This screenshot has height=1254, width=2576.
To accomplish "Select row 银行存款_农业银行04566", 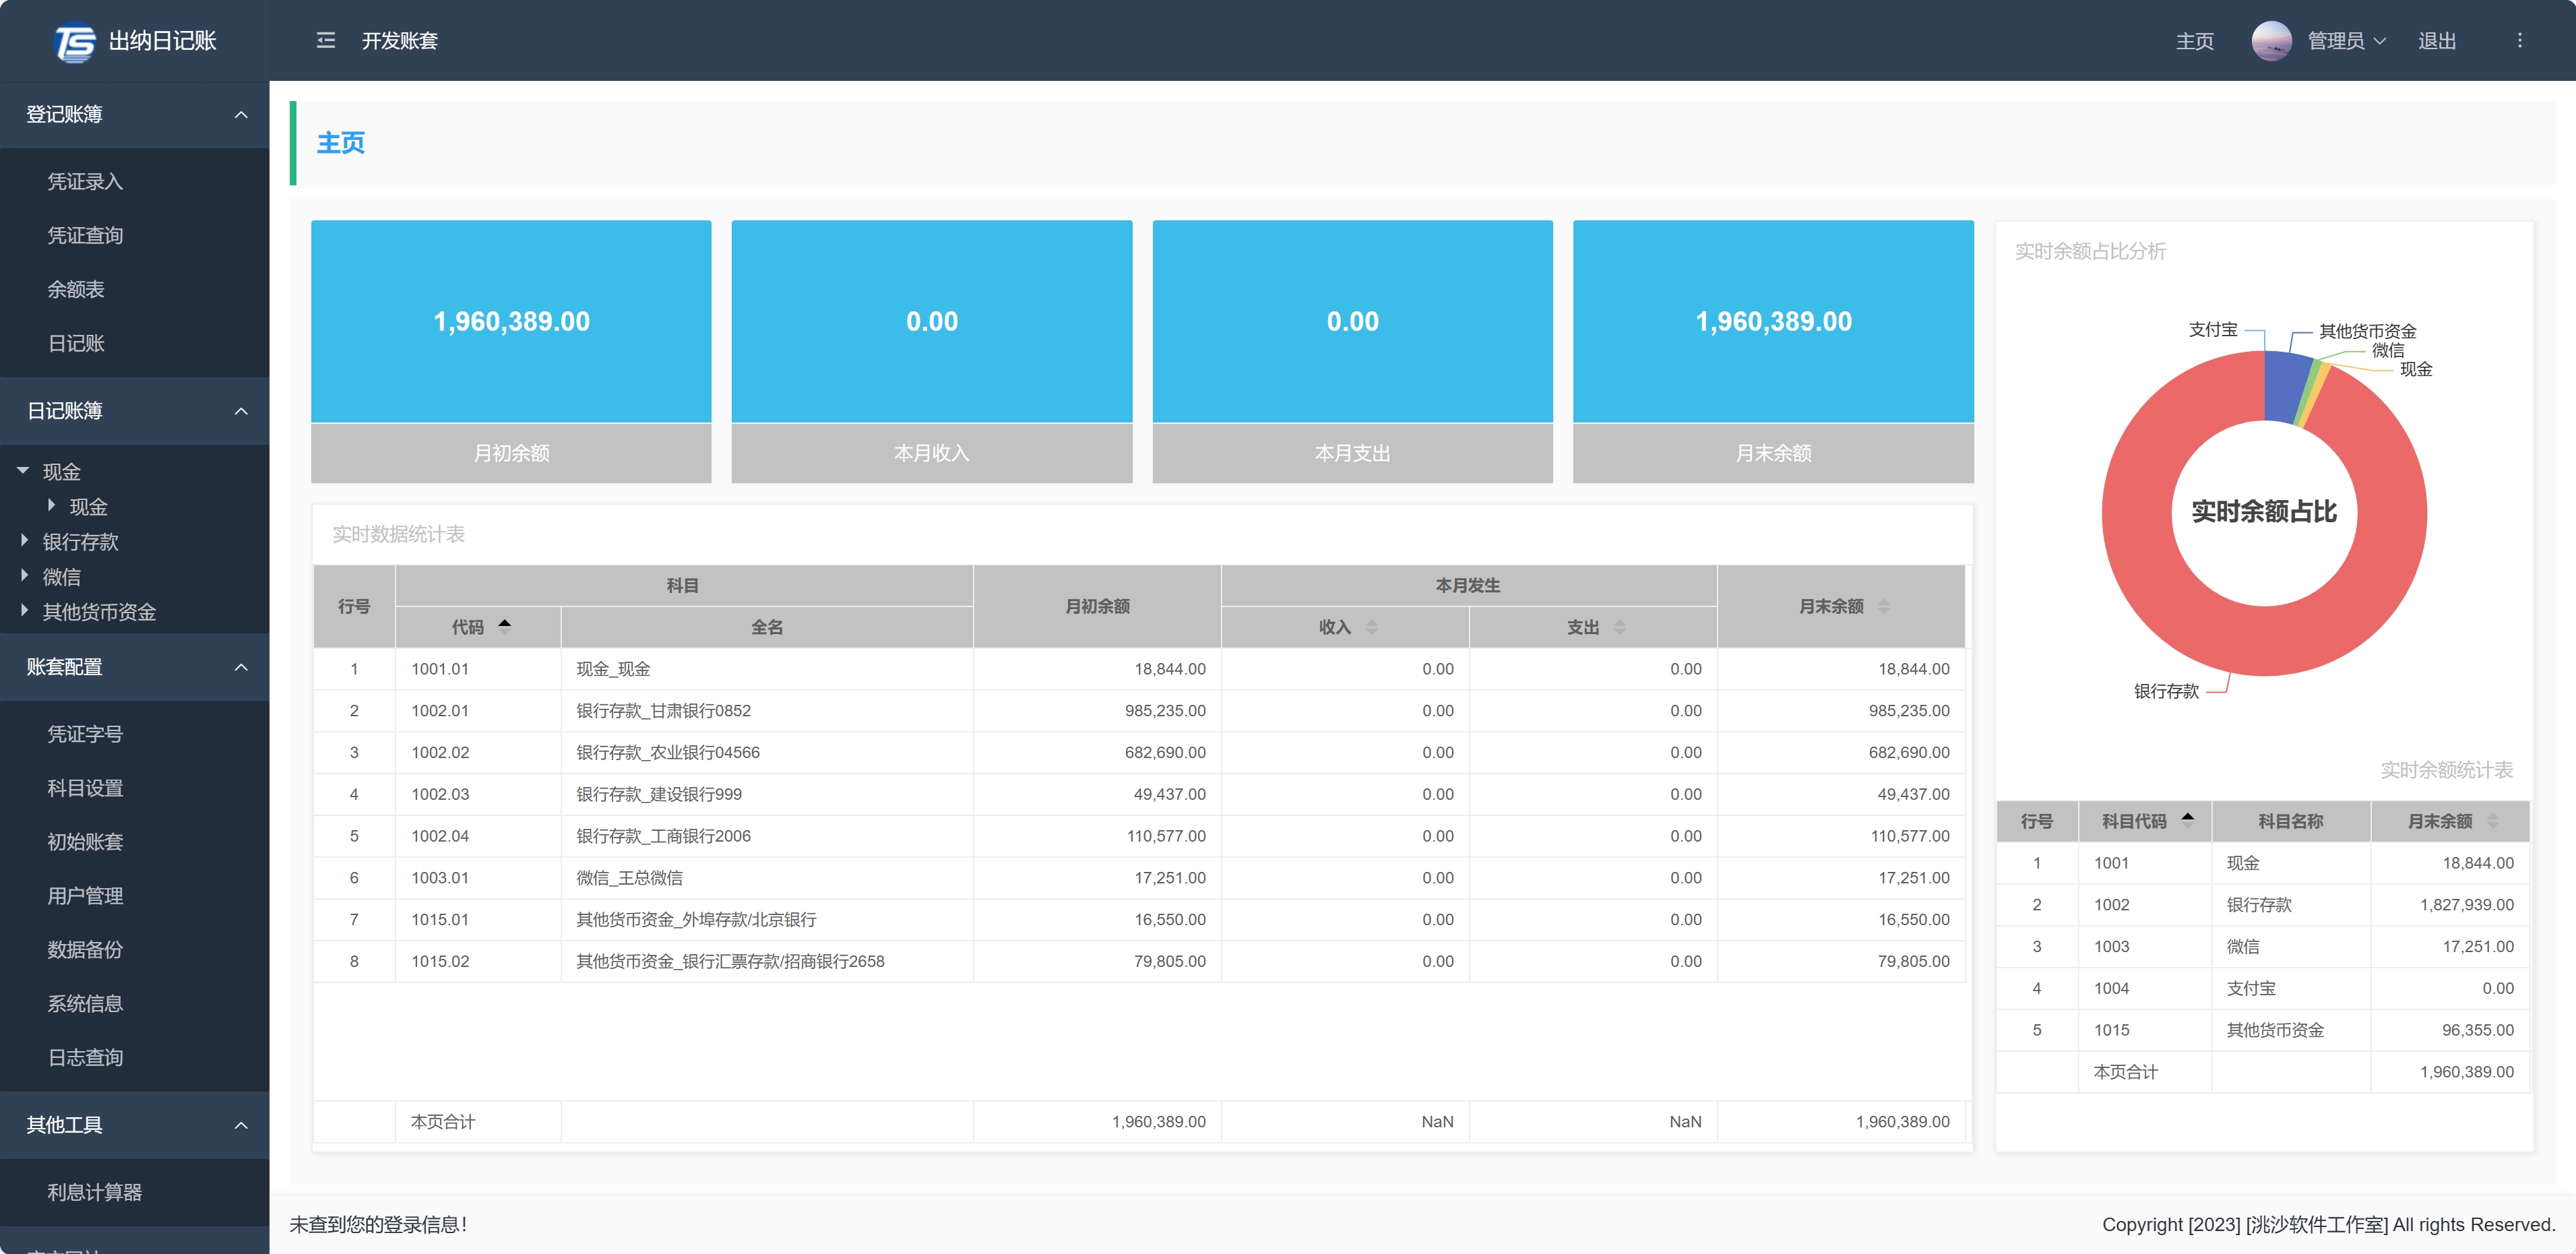I will point(1139,753).
